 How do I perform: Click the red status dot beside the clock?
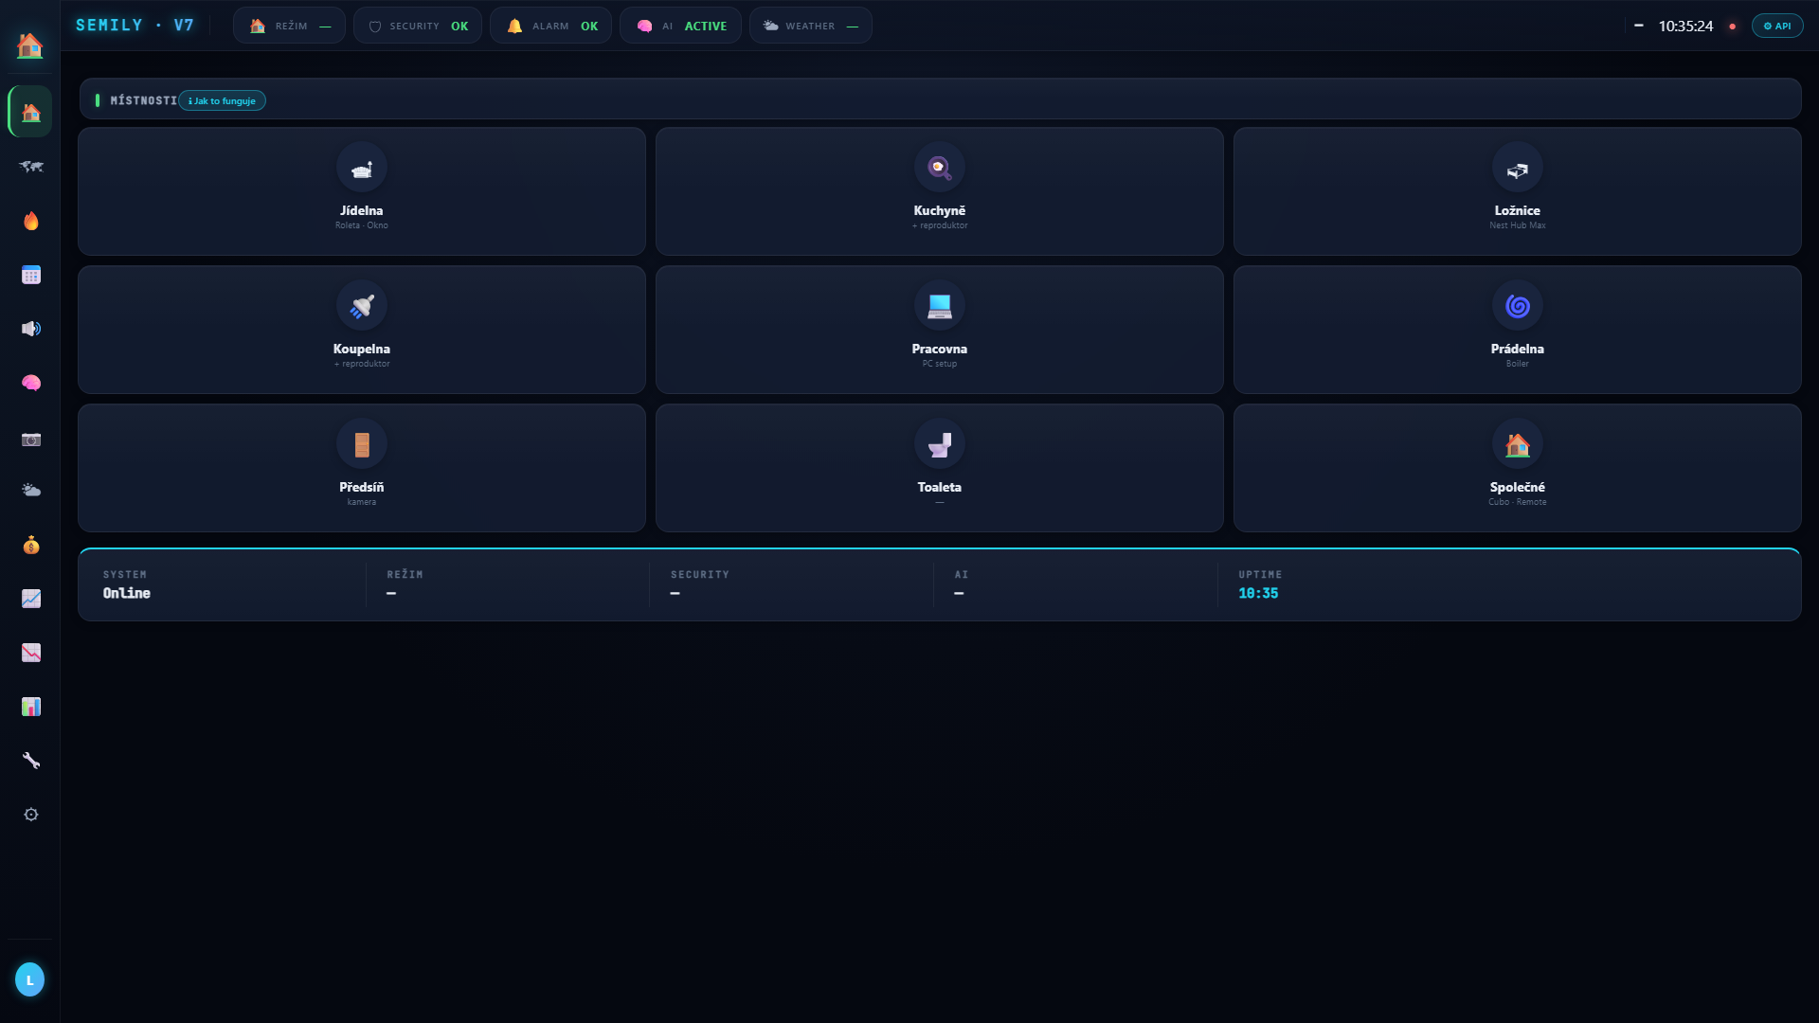(1733, 27)
